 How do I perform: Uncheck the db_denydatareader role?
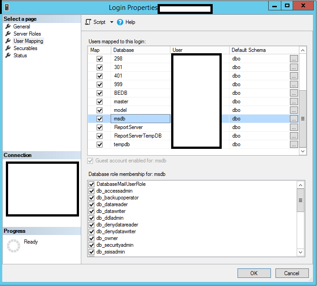[x=92, y=225]
